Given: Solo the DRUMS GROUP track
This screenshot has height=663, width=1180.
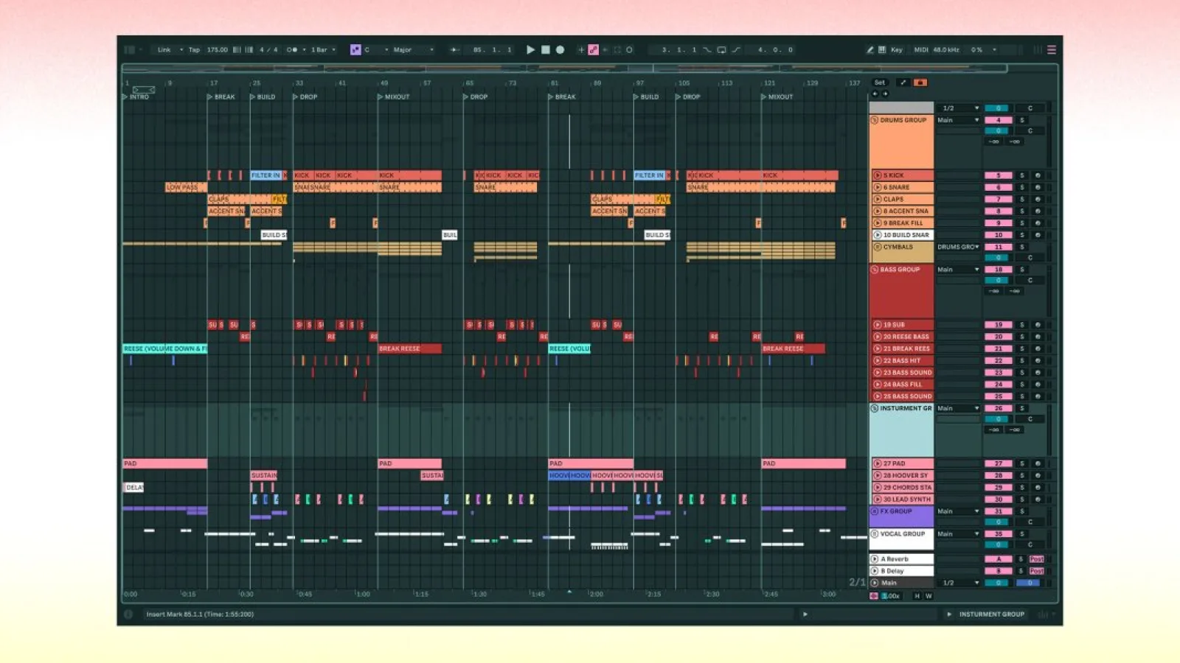Looking at the screenshot, I should click(1022, 120).
